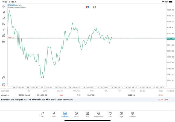Tap the new order icon at the bottom of the sidebar

4,85
